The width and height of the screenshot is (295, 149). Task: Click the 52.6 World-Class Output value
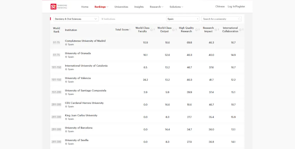[x=167, y=55]
